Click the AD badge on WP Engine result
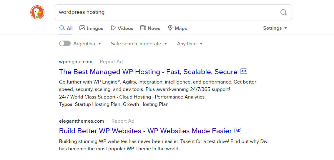The image size is (334, 160). [x=244, y=71]
